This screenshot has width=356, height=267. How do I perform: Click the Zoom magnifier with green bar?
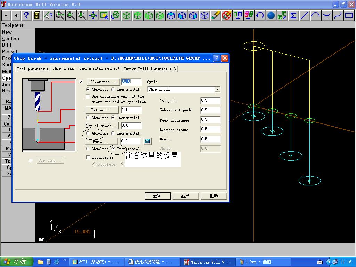pos(60,15)
